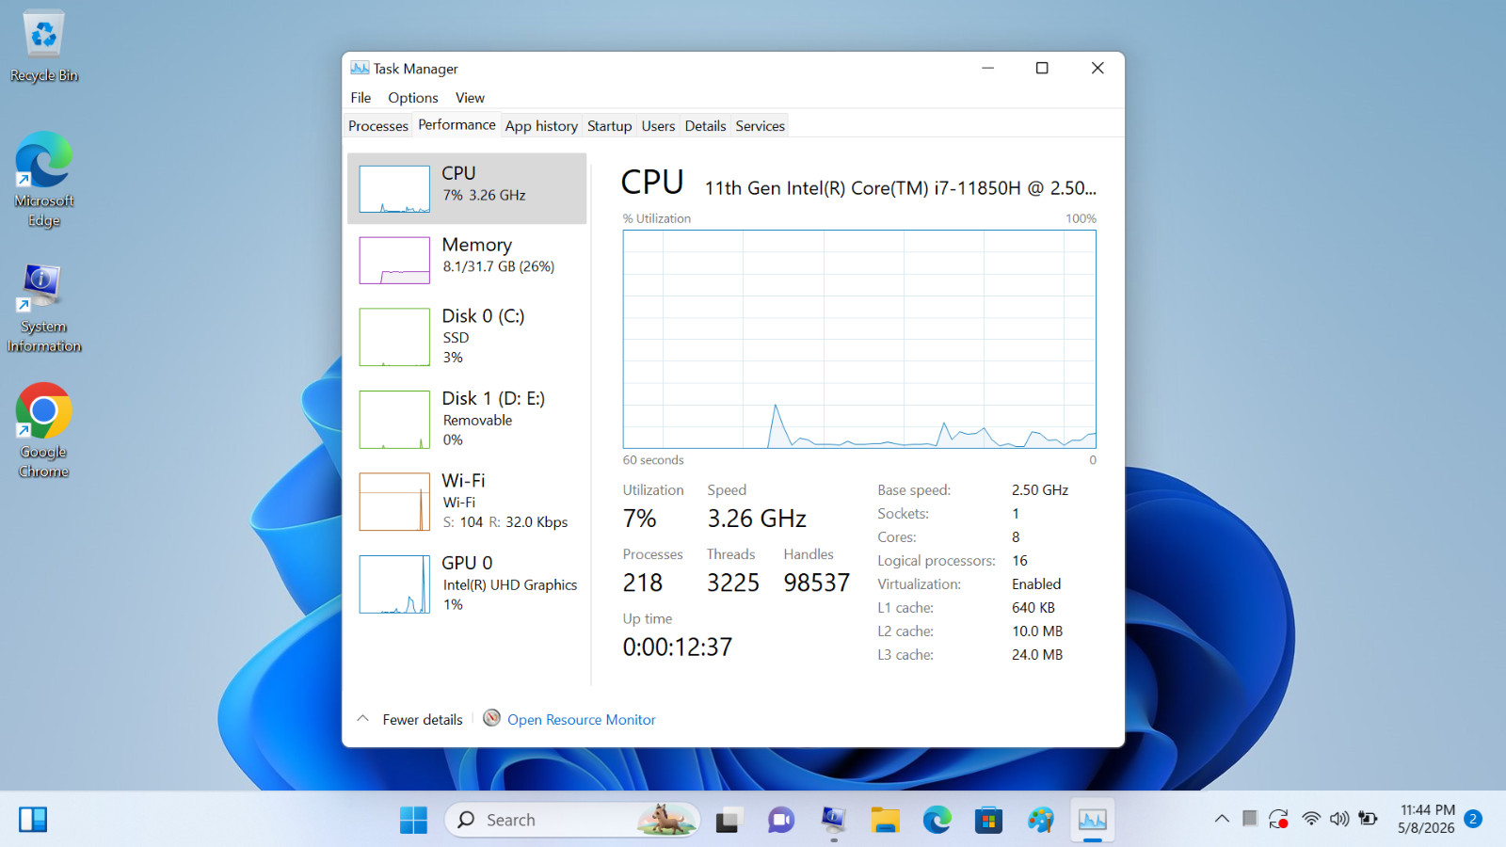Show hidden tray icons chevron
Viewport: 1506px width, 847px height.
(1222, 819)
